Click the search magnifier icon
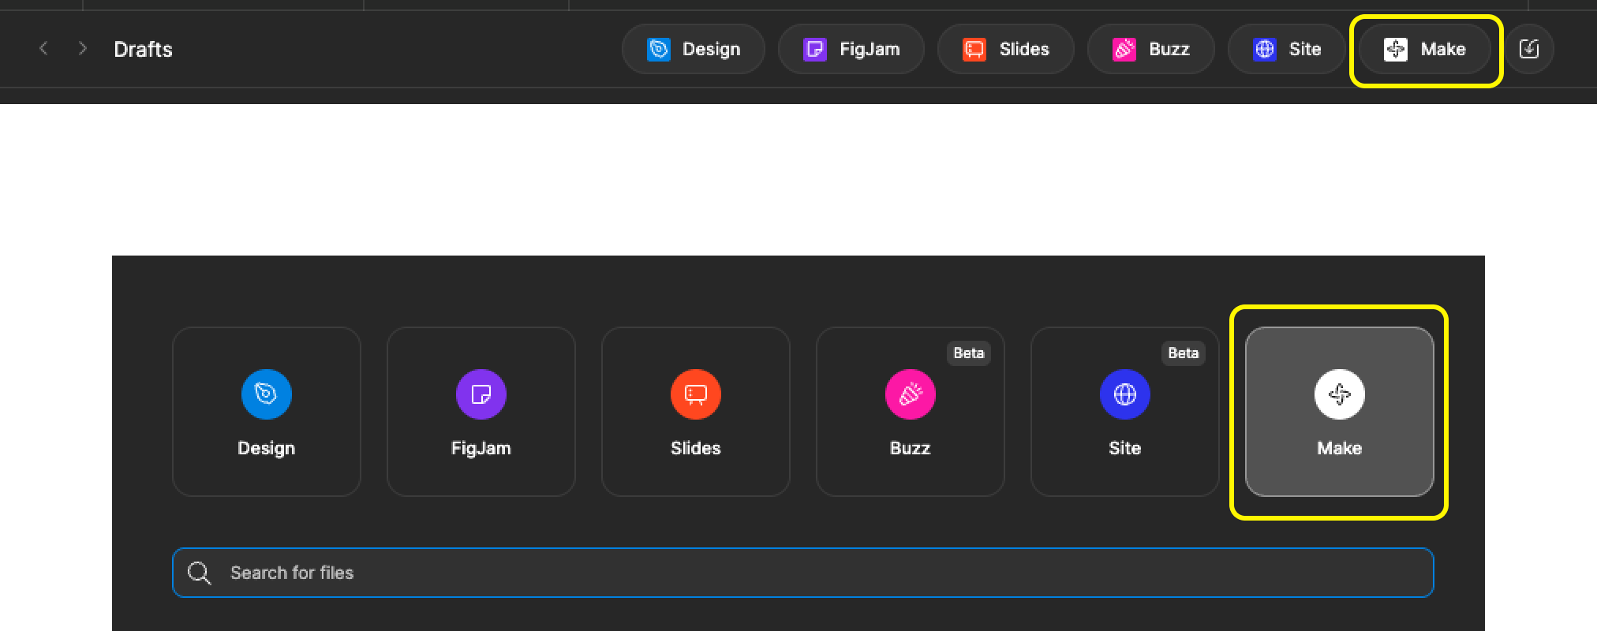 (200, 573)
